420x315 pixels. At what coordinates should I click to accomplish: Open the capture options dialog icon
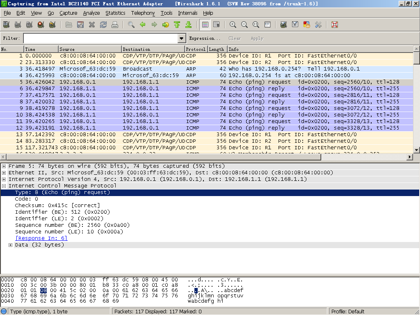pyautogui.click(x=18, y=25)
